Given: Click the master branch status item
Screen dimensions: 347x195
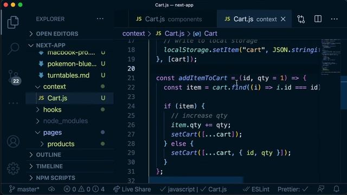Looking at the screenshot, I should (24, 189).
